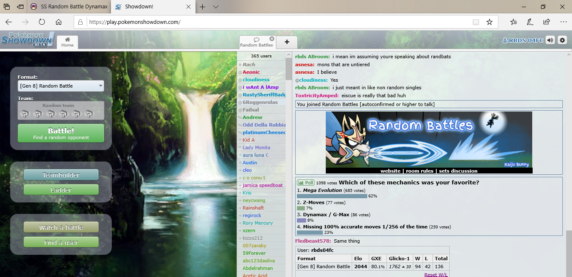Click the Mega Evolution poll result bar
The image size is (572, 277).
(332, 196)
